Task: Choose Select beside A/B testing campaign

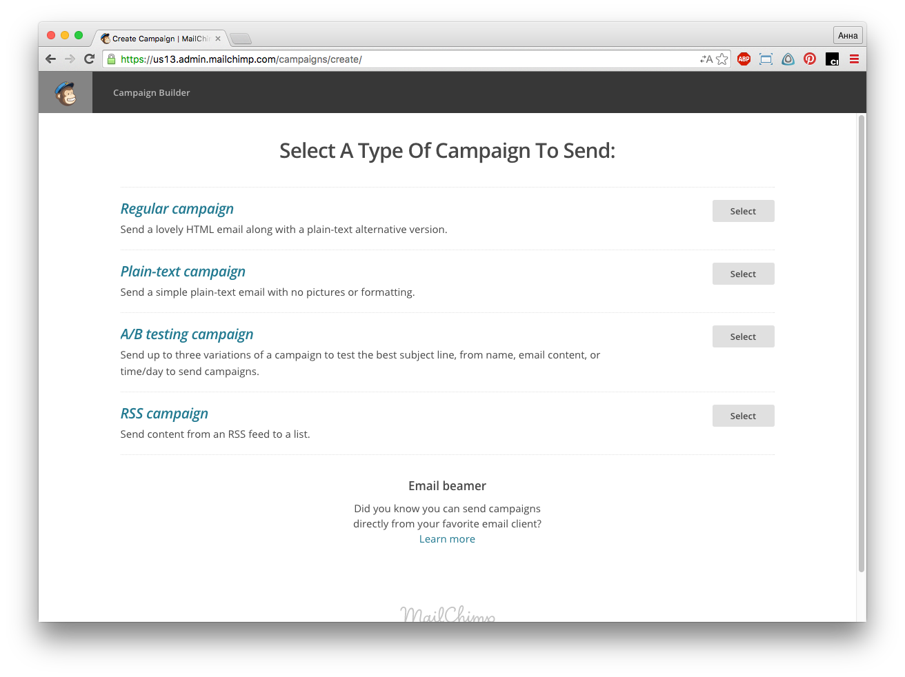Action: pyautogui.click(x=743, y=336)
